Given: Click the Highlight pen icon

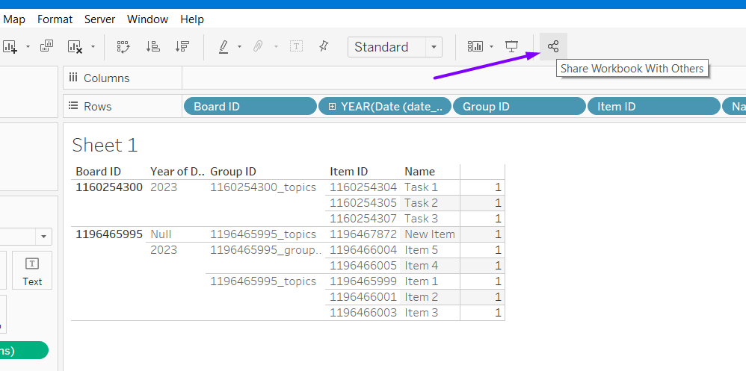Looking at the screenshot, I should pyautogui.click(x=224, y=46).
